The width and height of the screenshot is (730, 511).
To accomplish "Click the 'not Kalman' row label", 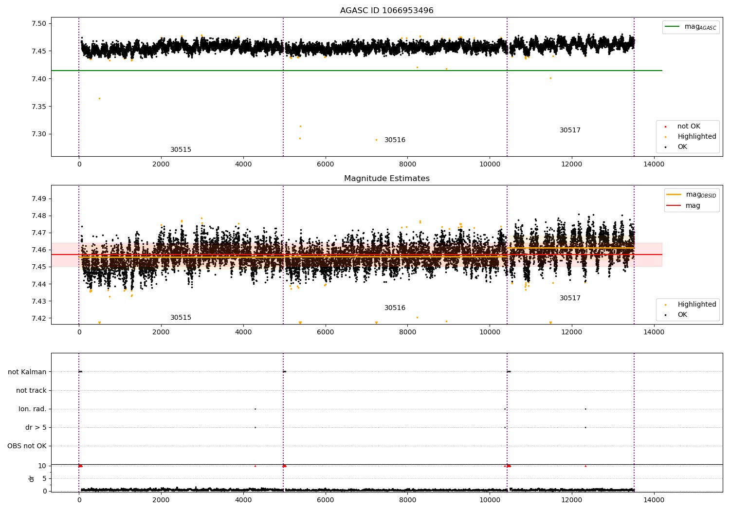I will point(27,372).
